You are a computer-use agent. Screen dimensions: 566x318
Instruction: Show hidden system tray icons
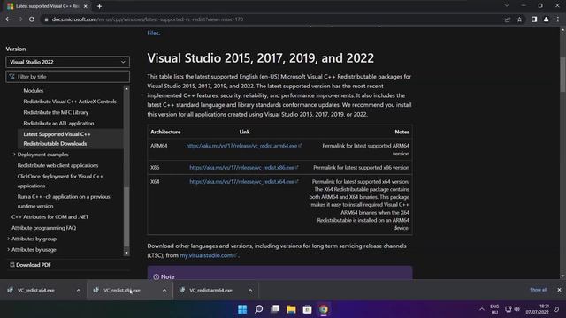pos(481,309)
